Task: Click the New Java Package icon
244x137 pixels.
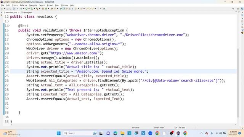Action: click(x=43, y=9)
